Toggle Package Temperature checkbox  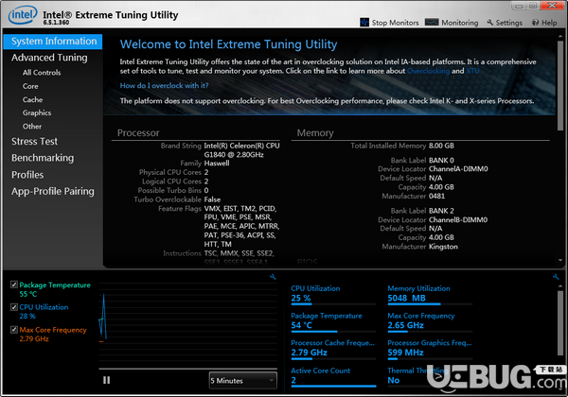tap(14, 285)
